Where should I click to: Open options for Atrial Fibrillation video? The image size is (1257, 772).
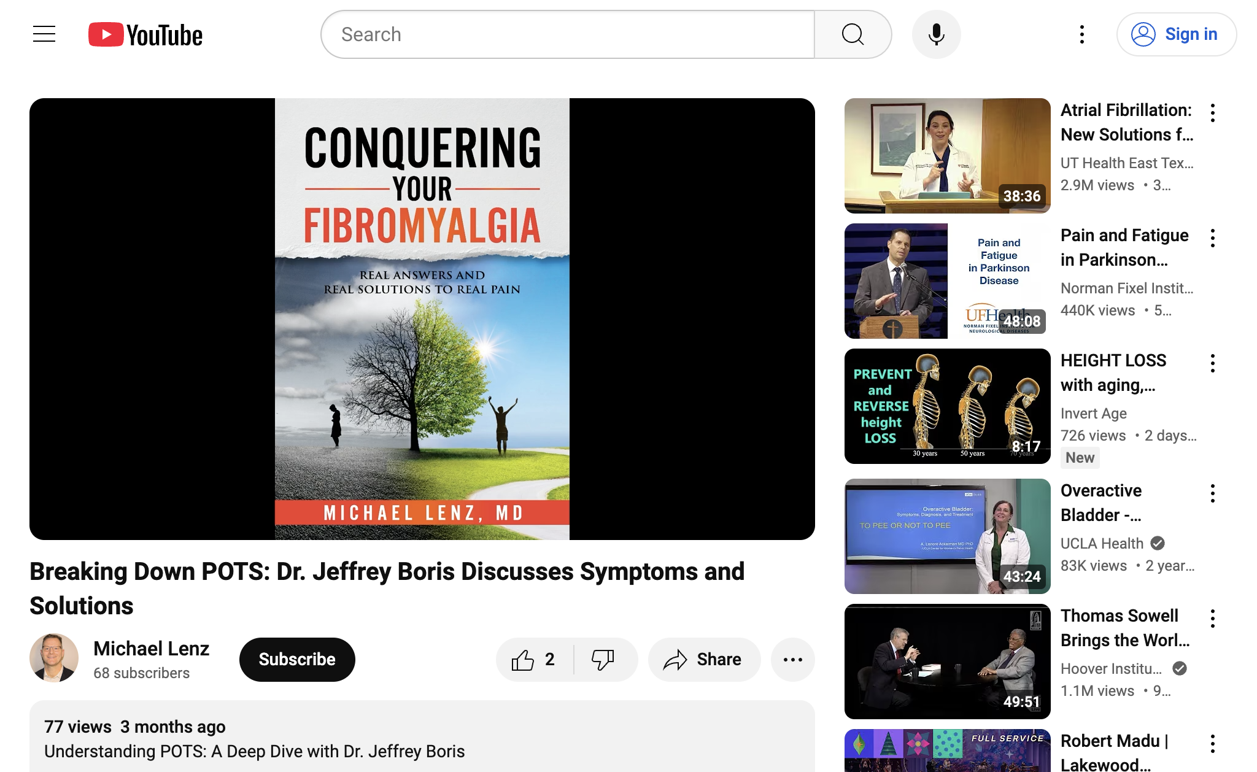point(1213,113)
